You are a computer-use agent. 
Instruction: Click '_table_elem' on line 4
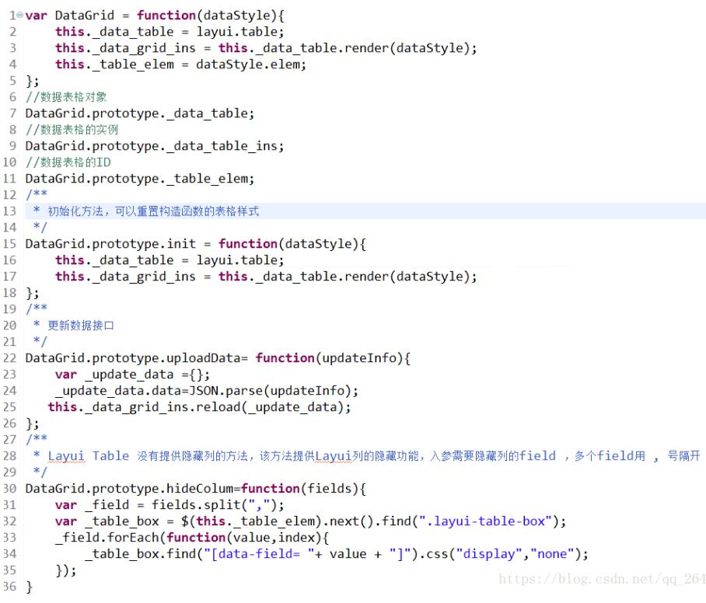tap(132, 64)
